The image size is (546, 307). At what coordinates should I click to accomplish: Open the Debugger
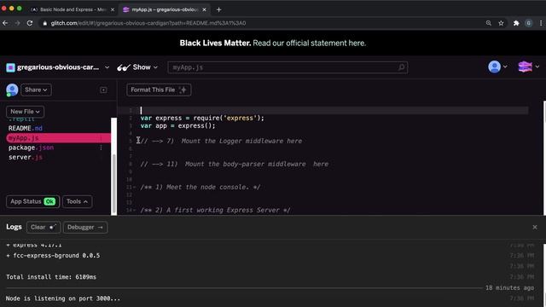click(x=85, y=228)
